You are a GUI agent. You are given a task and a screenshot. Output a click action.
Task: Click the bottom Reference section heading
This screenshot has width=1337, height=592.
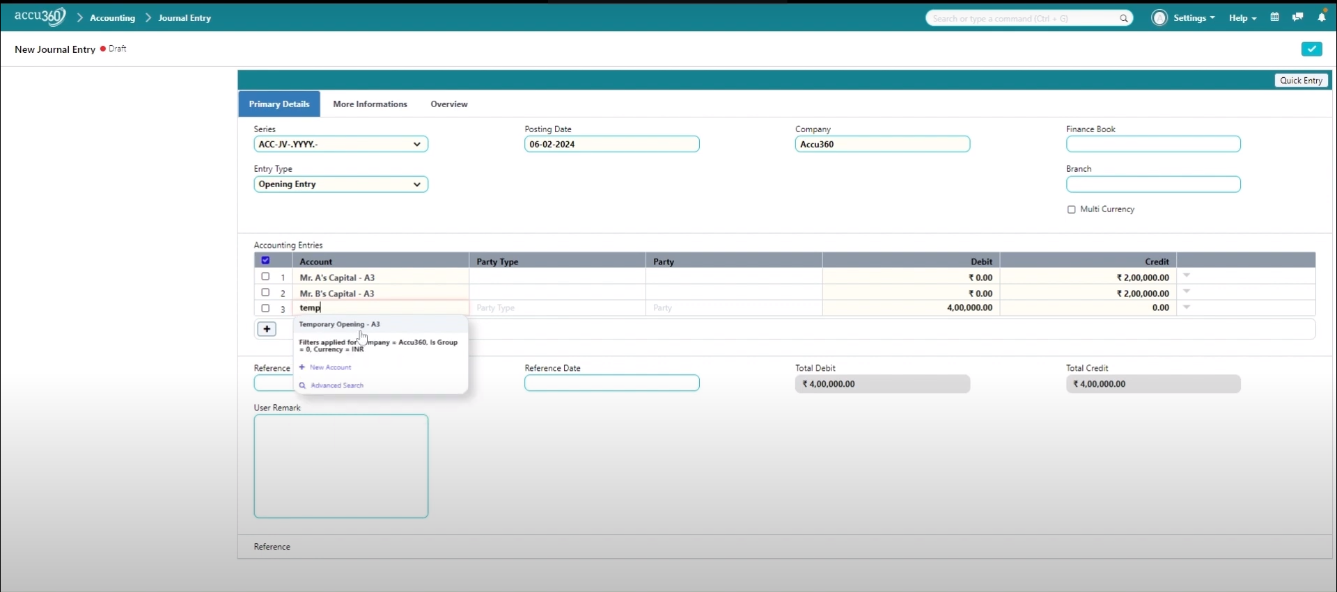tap(272, 547)
